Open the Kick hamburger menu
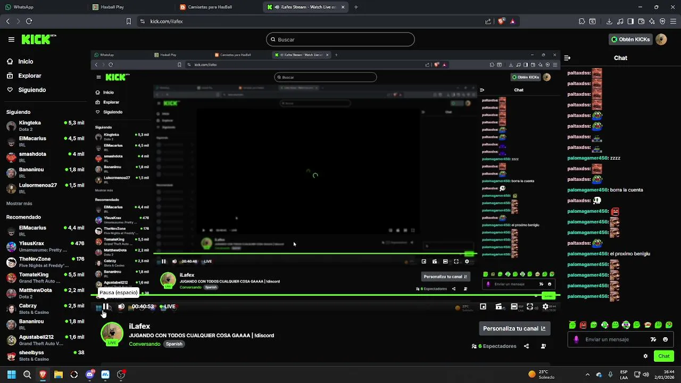This screenshot has height=383, width=681. [x=11, y=39]
